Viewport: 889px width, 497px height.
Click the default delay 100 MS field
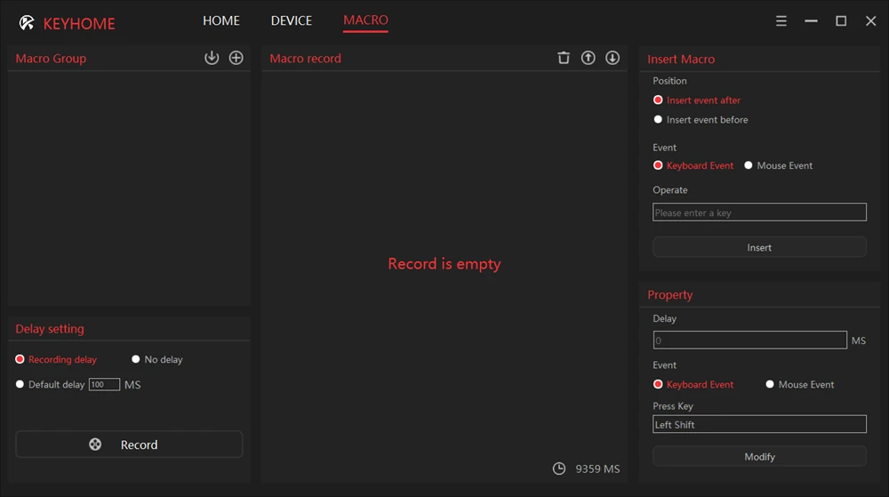pyautogui.click(x=104, y=384)
